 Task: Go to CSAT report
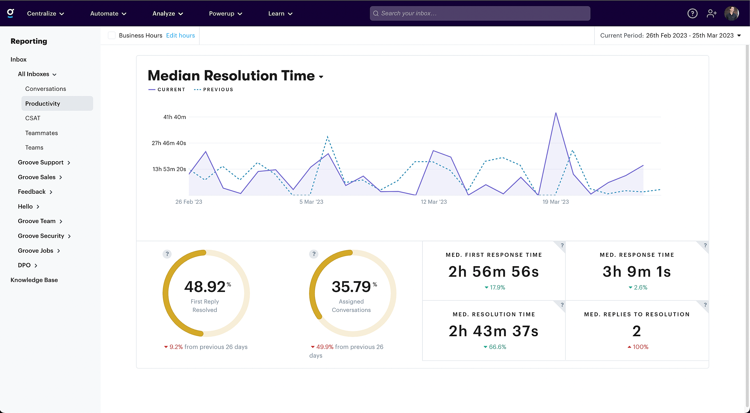[33, 118]
